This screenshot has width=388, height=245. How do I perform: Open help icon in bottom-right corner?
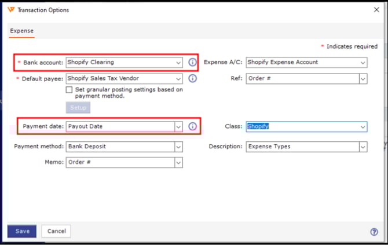coord(374,232)
